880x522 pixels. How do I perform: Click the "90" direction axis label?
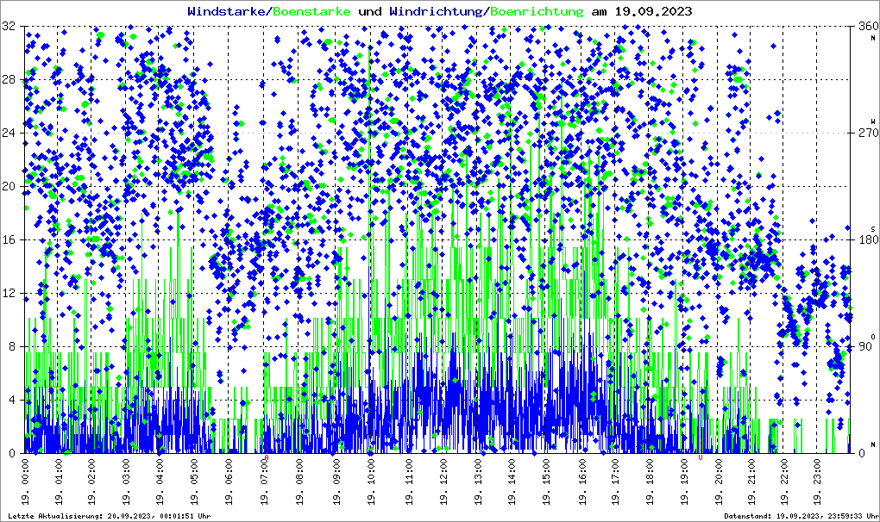[865, 346]
